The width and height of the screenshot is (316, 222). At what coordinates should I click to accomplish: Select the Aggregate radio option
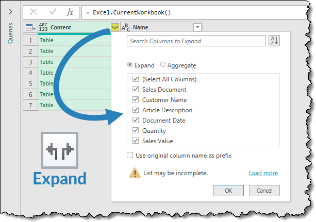point(163,65)
